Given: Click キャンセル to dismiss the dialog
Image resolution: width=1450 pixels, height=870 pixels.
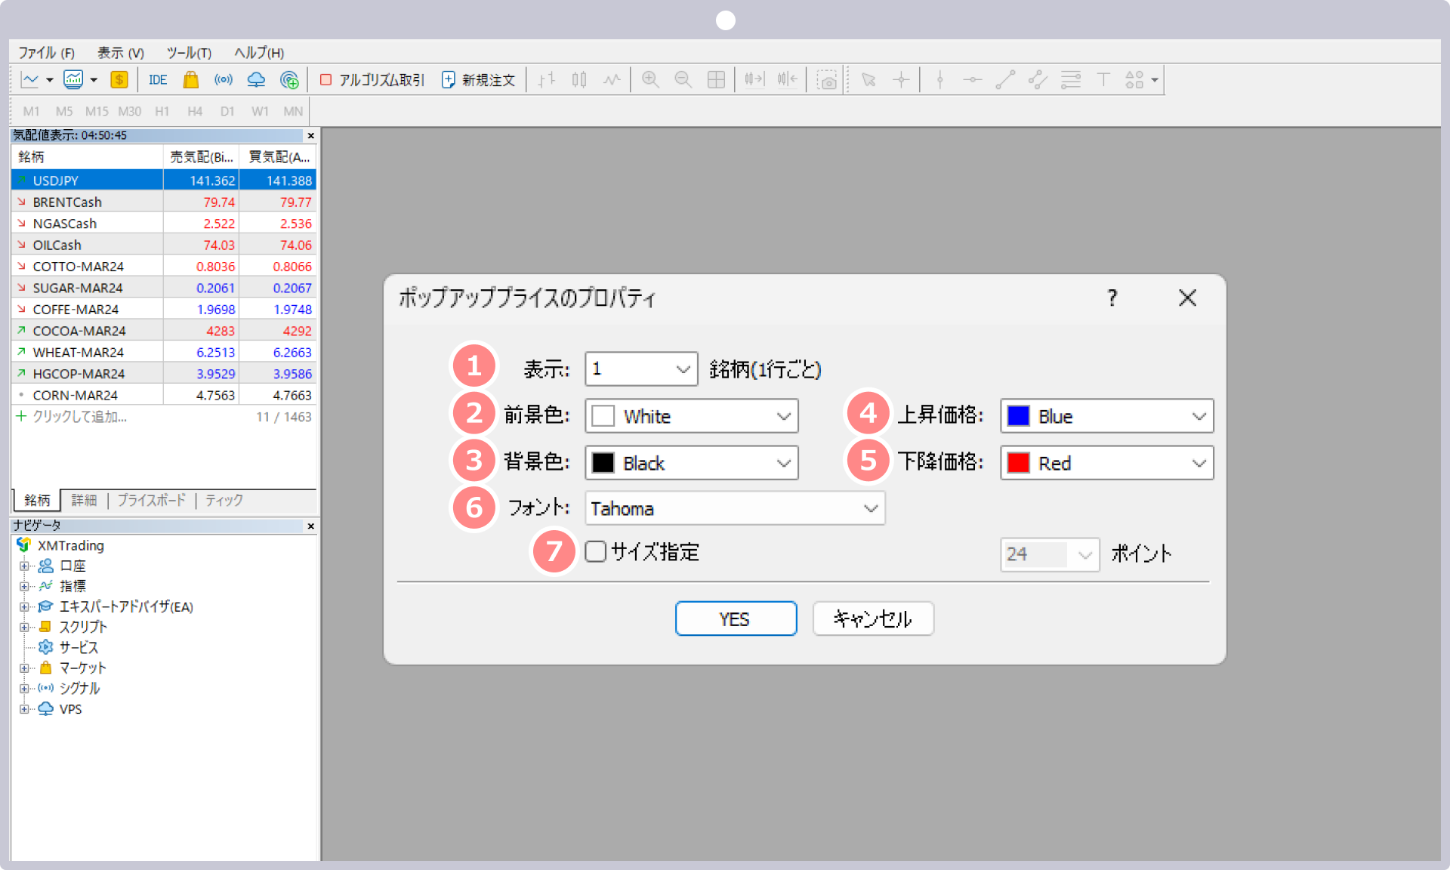Looking at the screenshot, I should click(872, 619).
